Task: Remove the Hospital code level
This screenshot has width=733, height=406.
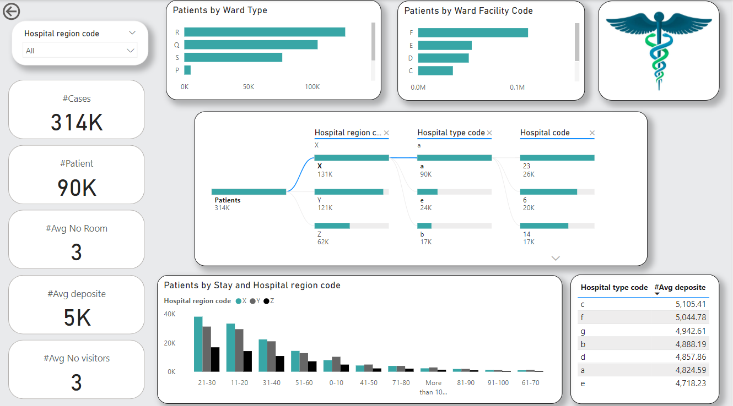Action: click(592, 133)
